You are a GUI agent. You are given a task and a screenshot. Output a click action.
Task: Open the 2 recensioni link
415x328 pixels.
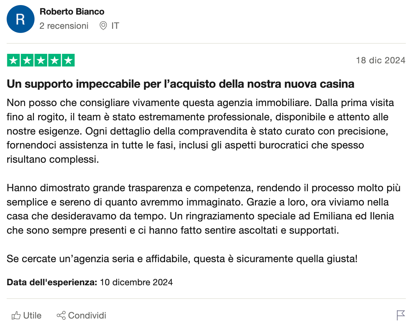click(x=64, y=26)
